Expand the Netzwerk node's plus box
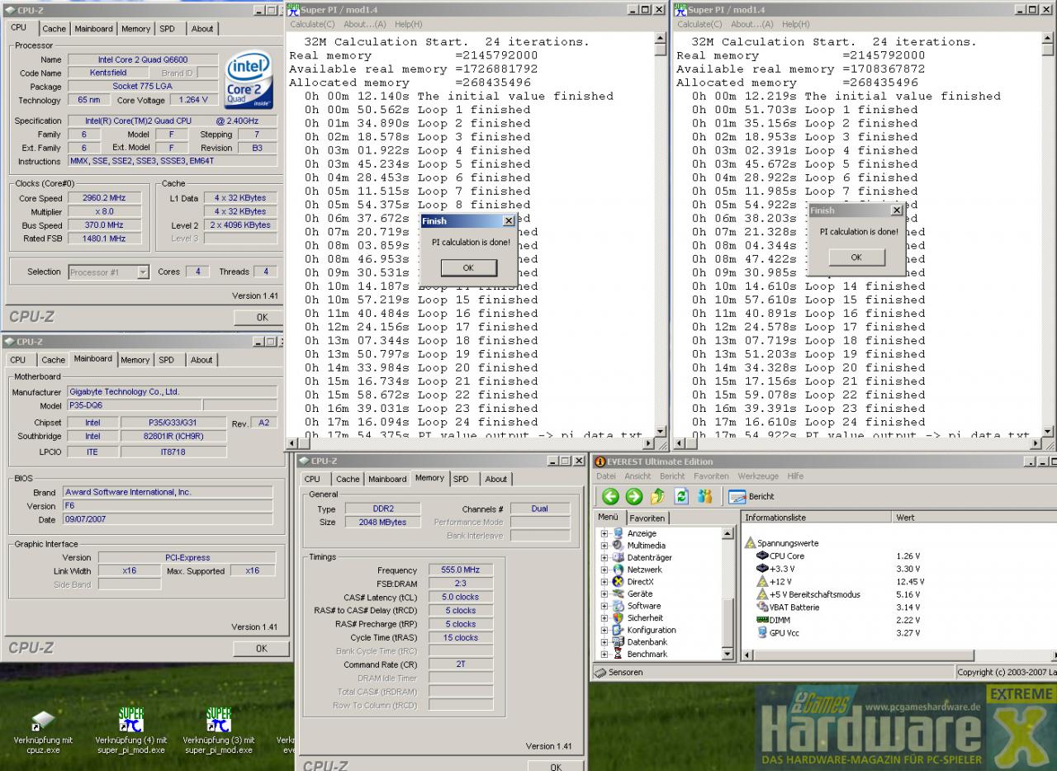 coord(604,570)
